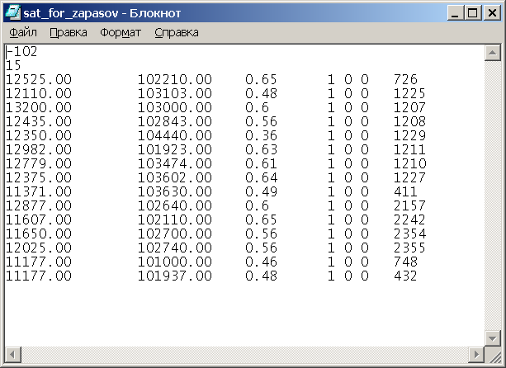
Task: Click the value 101923.00
Action: (x=175, y=149)
